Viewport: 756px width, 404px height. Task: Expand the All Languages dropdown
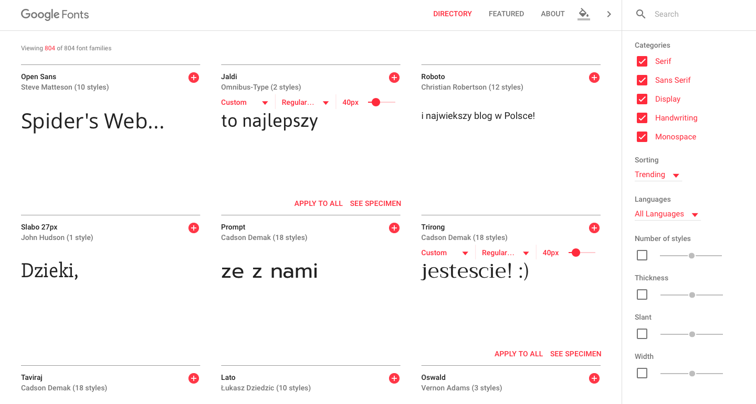tap(667, 214)
